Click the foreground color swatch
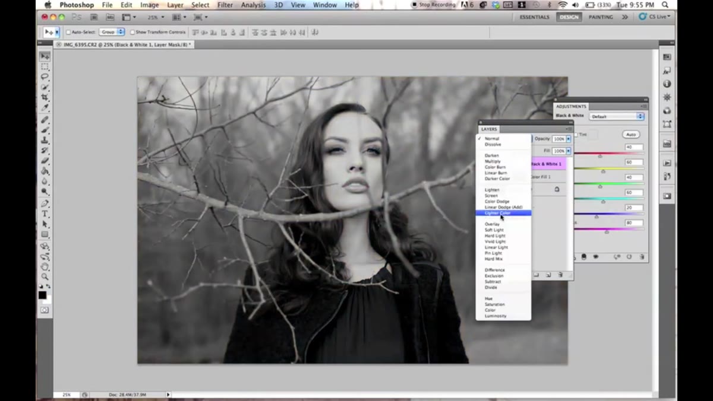This screenshot has height=401, width=713. [x=43, y=295]
